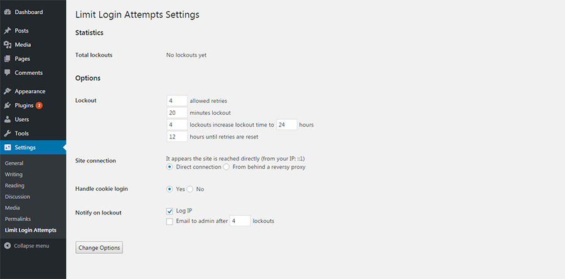Click the Plugins update count badge

click(39, 105)
